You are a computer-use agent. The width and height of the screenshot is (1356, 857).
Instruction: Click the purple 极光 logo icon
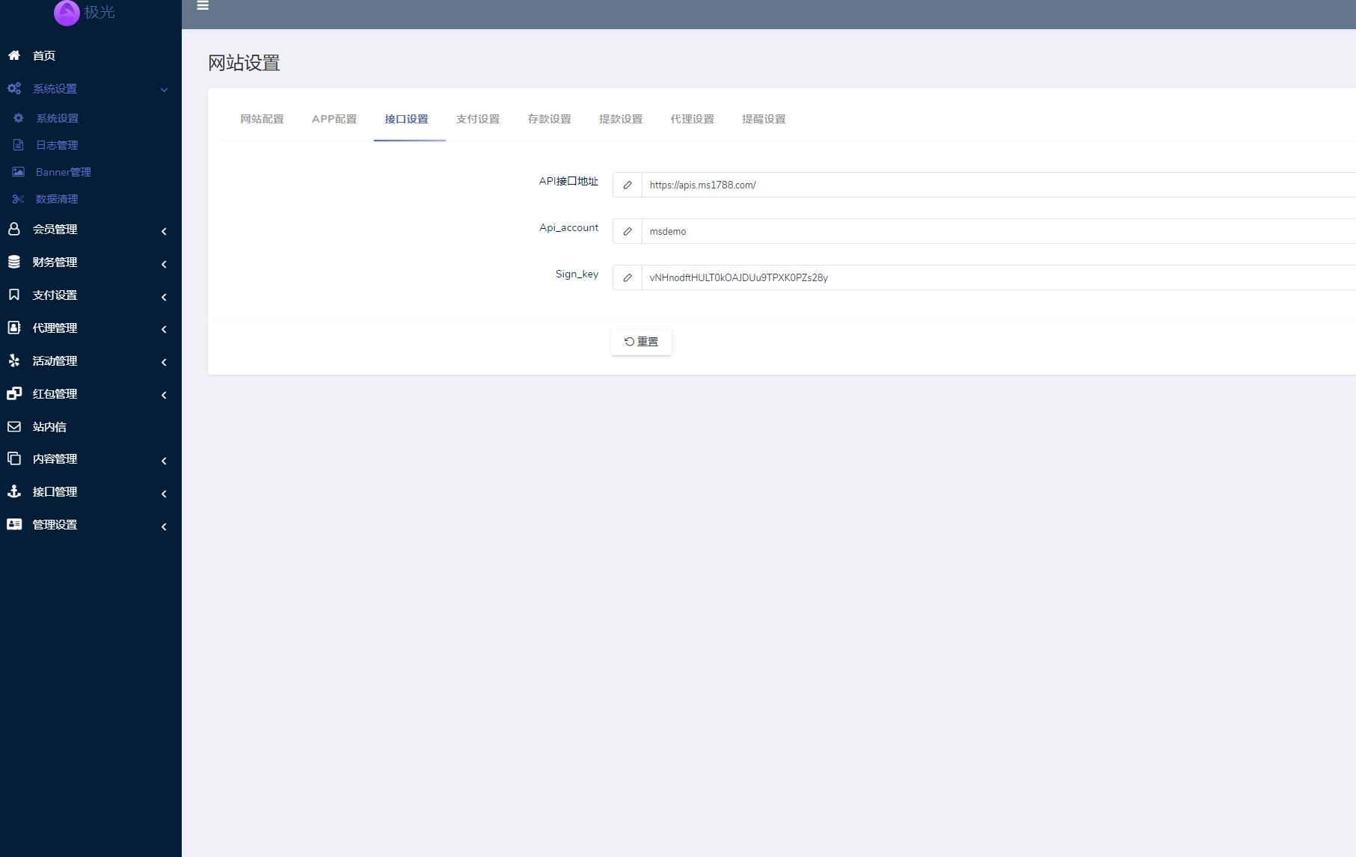pyautogui.click(x=67, y=13)
